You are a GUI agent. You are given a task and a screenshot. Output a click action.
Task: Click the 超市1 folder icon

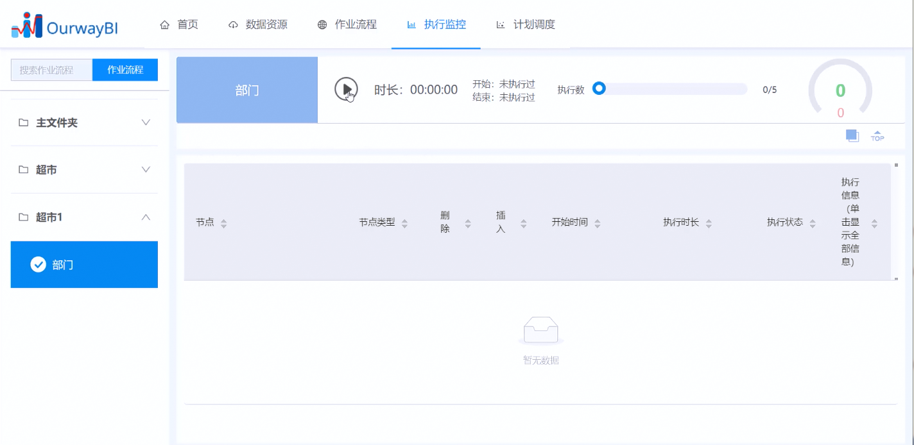tap(24, 217)
